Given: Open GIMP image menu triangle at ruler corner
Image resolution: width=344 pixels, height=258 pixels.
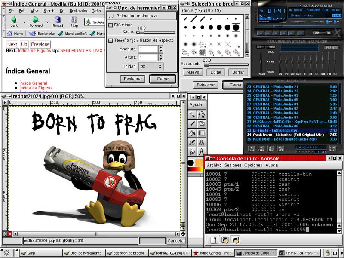Looking at the screenshot, I should pos(5,102).
